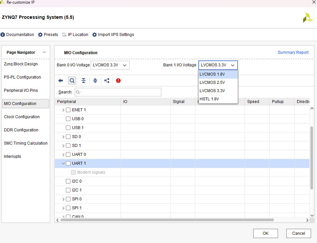Click the IO column header
The width and height of the screenshot is (317, 243).
(145, 102)
